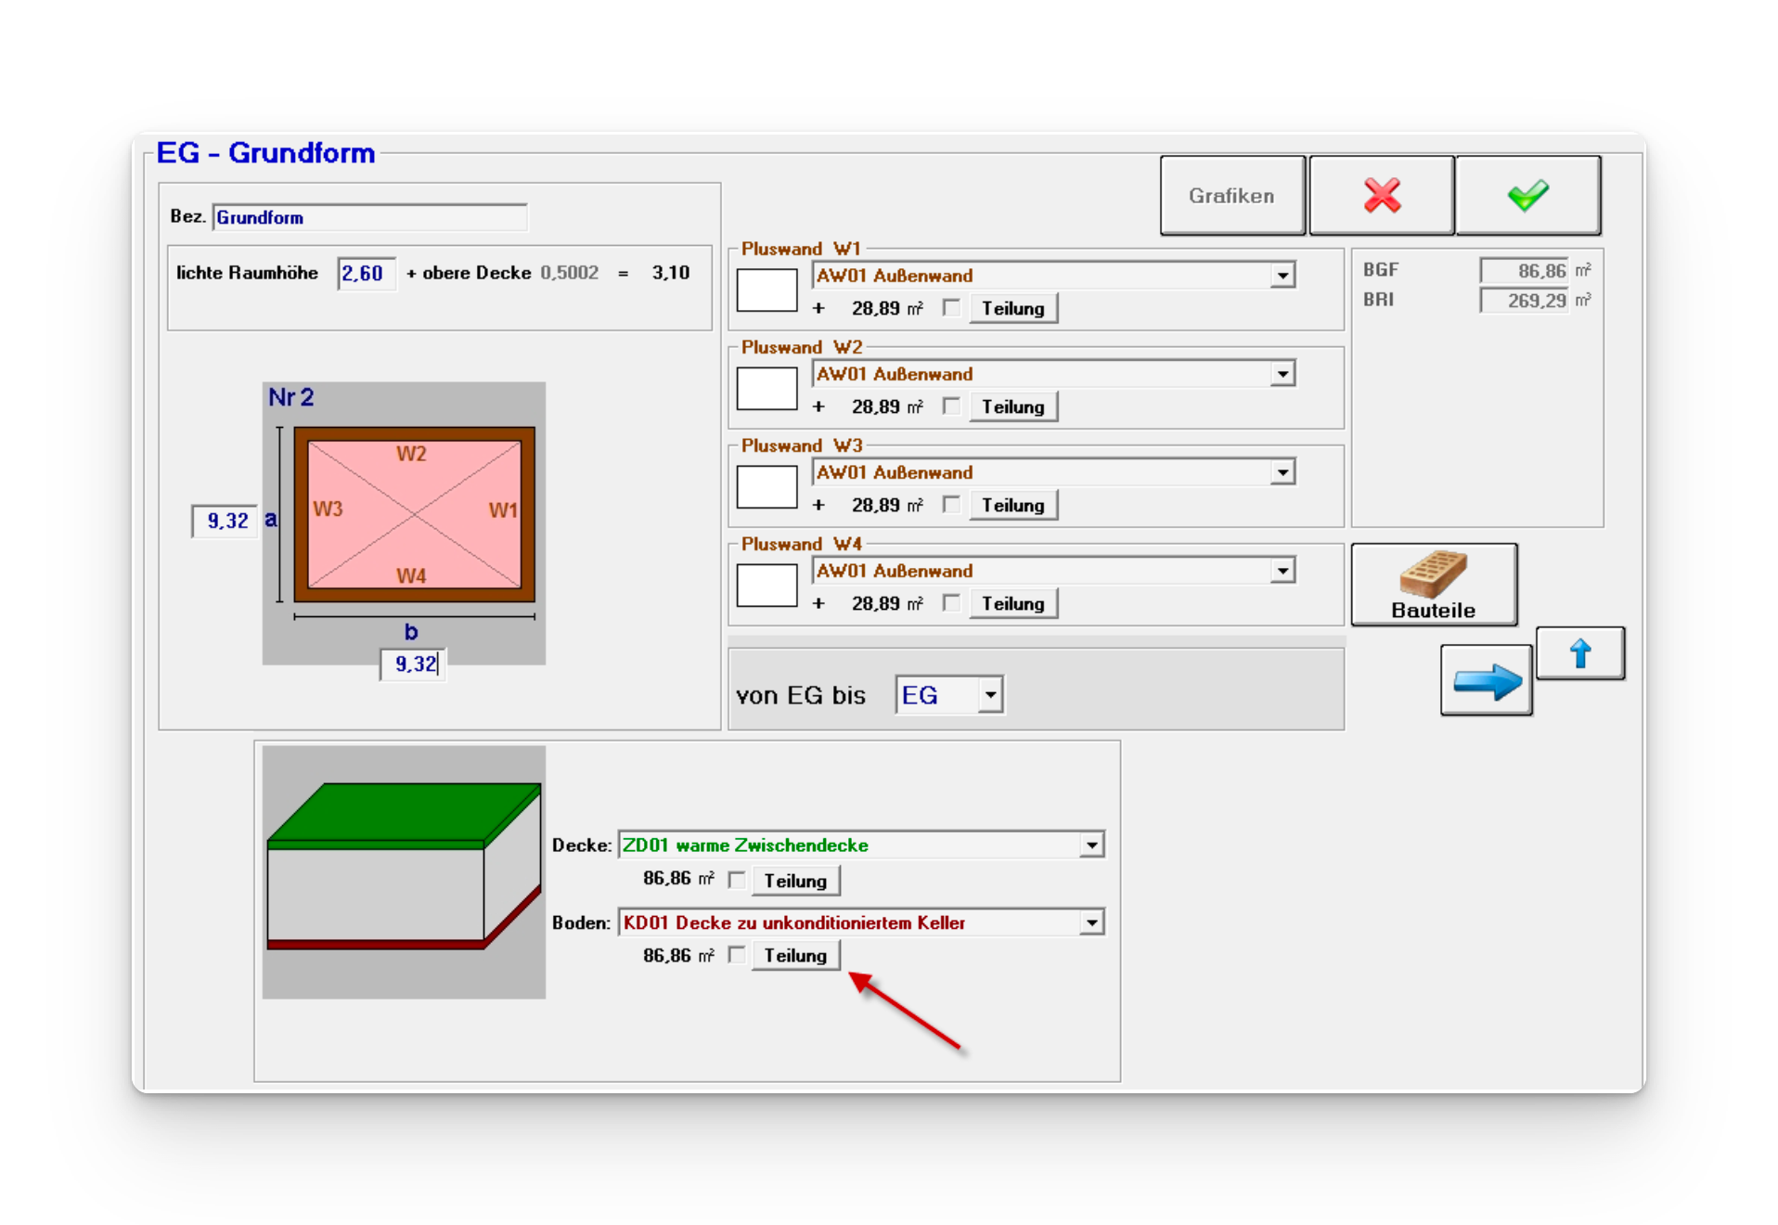Enable the Teilung checkbox for Pluswand W1
The height and width of the screenshot is (1225, 1778).
click(x=951, y=308)
